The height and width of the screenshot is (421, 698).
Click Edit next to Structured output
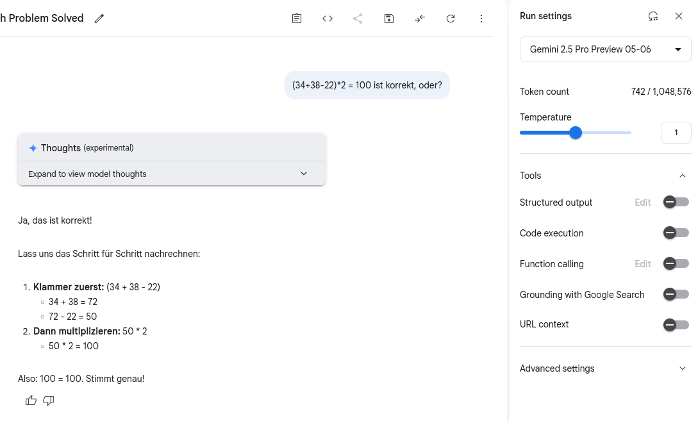tap(642, 202)
